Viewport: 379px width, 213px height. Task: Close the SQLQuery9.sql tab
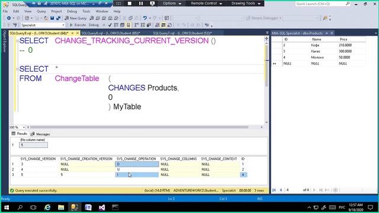click(x=78, y=33)
